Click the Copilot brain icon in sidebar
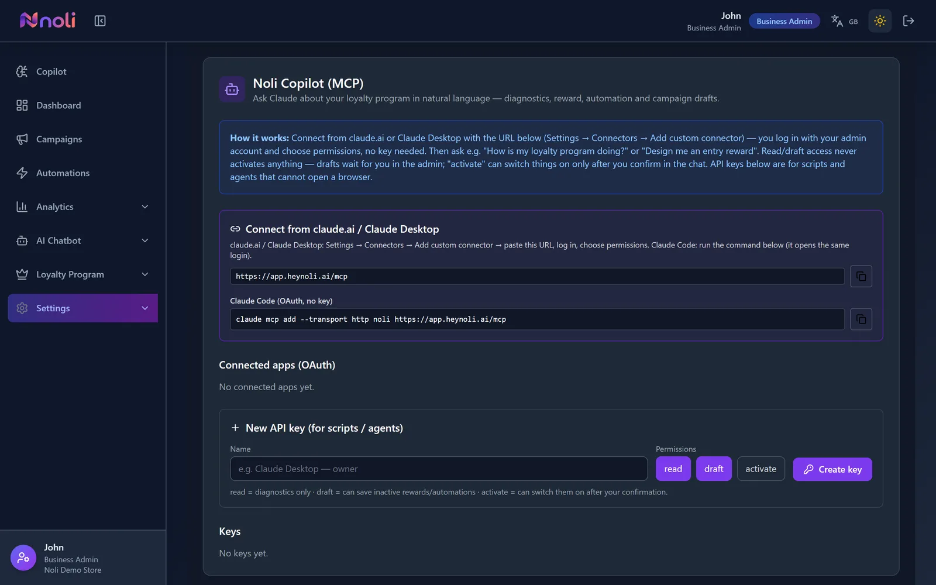This screenshot has height=585, width=936. [22, 71]
